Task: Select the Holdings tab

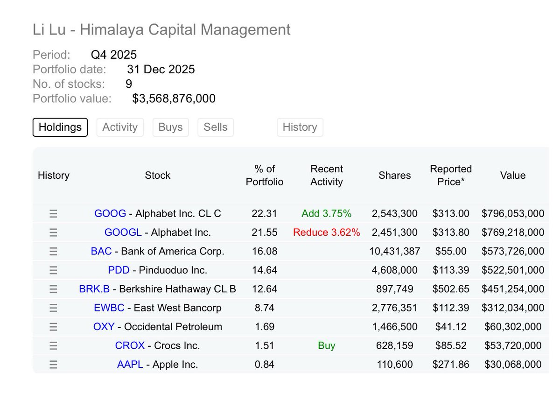Action: 60,127
